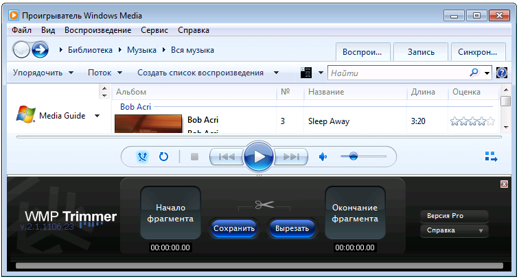Click the Bob Acri album group link
Screen dimensions: 519x279
pos(135,107)
